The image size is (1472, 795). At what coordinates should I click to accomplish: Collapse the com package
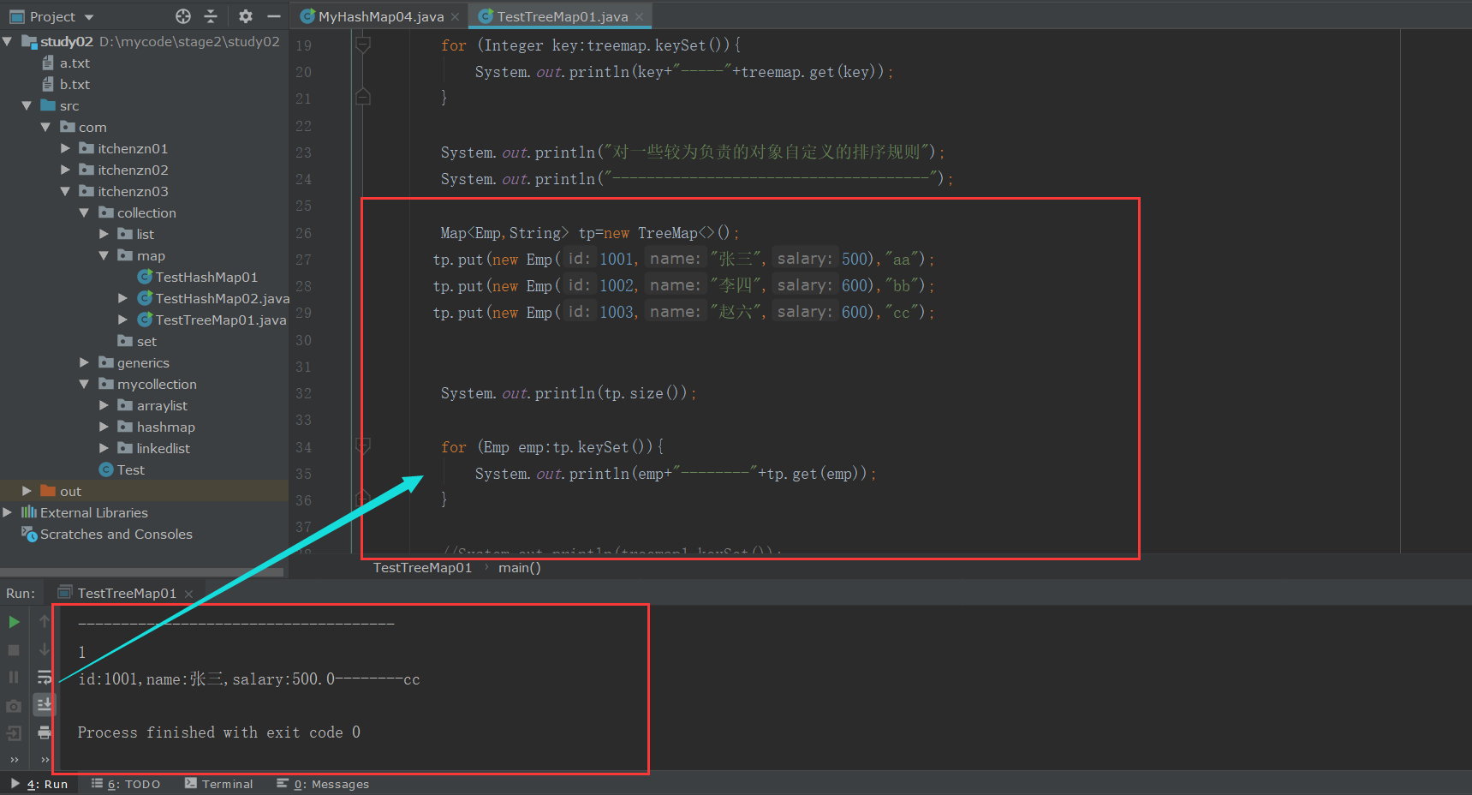tap(45, 127)
